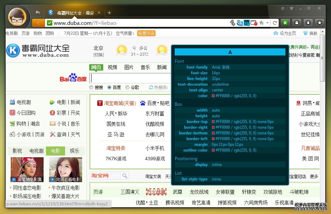Select the 谷歌 radio button
The width and height of the screenshot is (331, 214).
coord(127,87)
